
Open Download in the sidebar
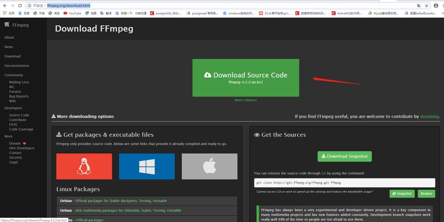pos(12,56)
